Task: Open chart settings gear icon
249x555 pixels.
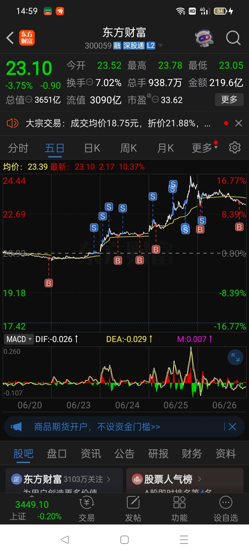Action: click(235, 147)
